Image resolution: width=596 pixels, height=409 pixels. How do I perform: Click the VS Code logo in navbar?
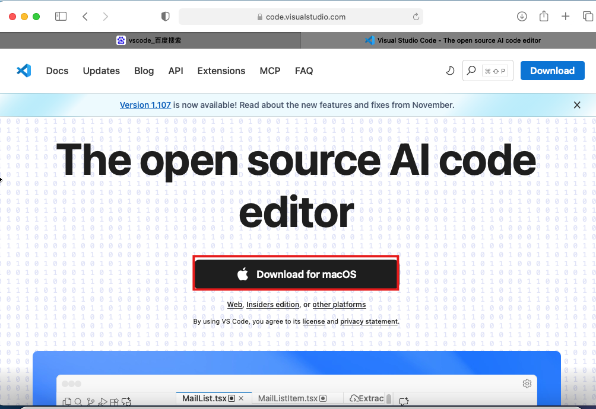pos(24,71)
